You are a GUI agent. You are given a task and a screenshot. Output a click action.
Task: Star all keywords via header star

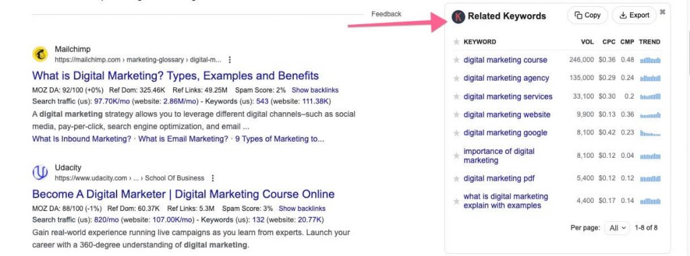[456, 42]
